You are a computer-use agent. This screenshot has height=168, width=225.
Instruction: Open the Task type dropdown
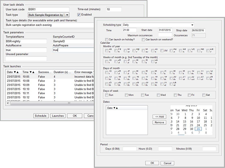point(67,14)
